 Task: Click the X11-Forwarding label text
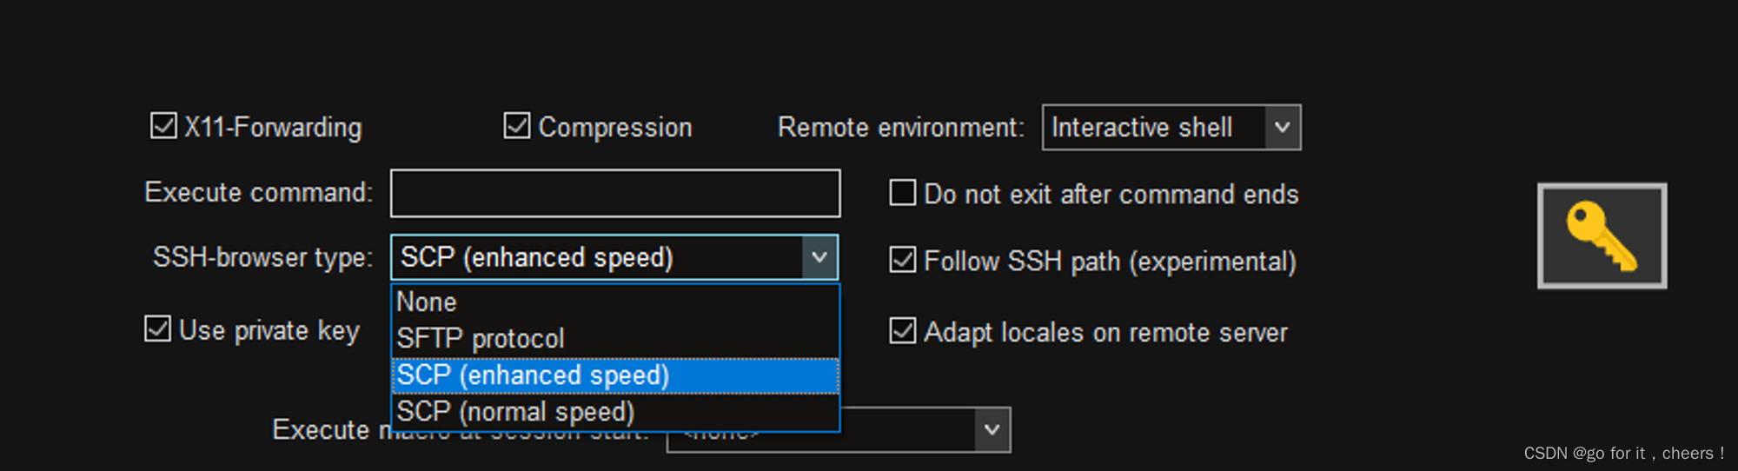[x=273, y=128]
